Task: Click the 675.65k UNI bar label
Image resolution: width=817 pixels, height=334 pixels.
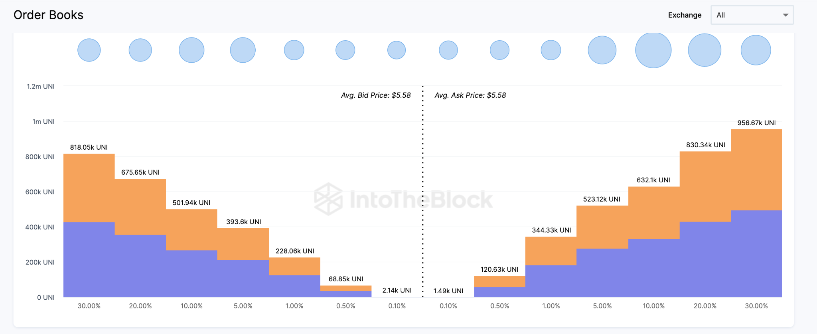Action: click(140, 172)
